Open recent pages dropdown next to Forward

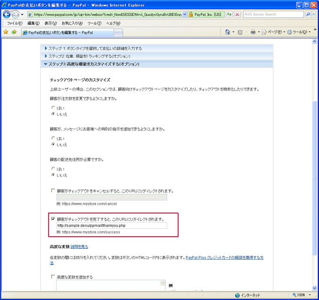pyautogui.click(x=22, y=15)
